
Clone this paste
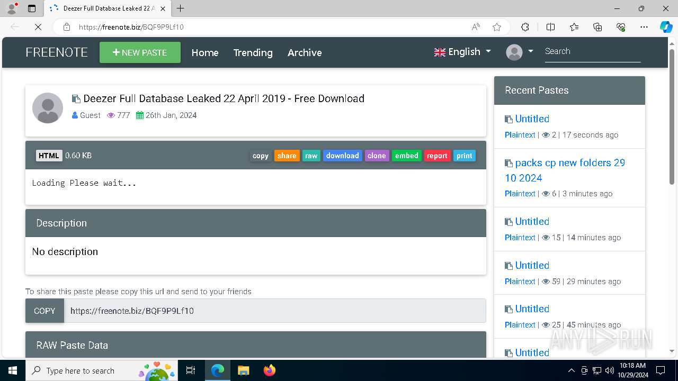pos(377,156)
